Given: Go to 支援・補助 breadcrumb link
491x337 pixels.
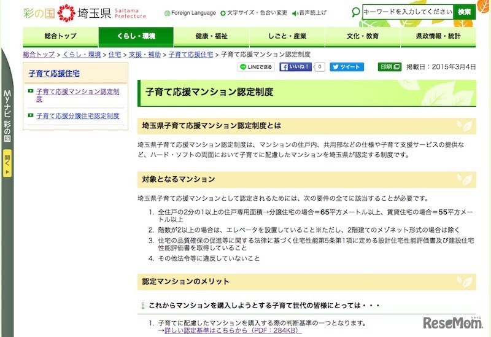Looking at the screenshot, I should [145, 55].
